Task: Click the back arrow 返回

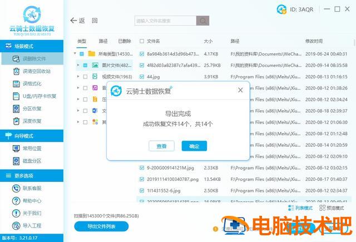Action: [78, 21]
